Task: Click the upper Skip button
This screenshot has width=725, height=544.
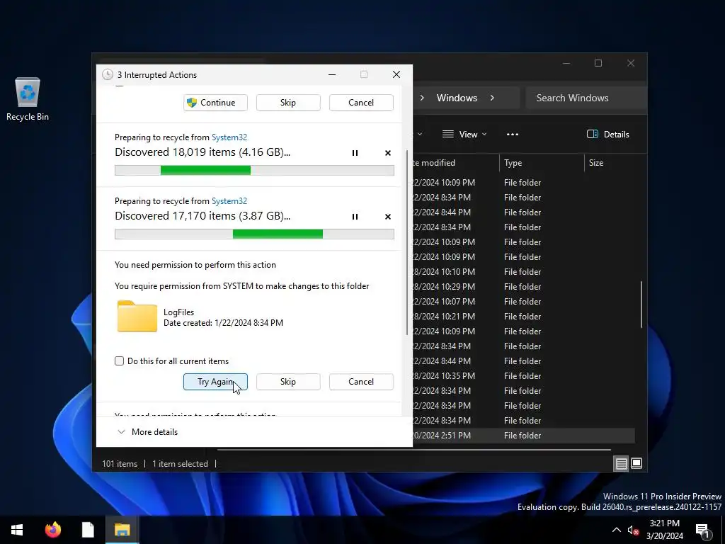Action: coord(288,103)
